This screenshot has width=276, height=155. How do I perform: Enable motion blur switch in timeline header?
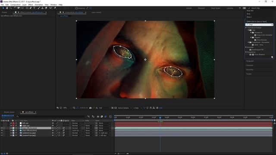[106, 117]
